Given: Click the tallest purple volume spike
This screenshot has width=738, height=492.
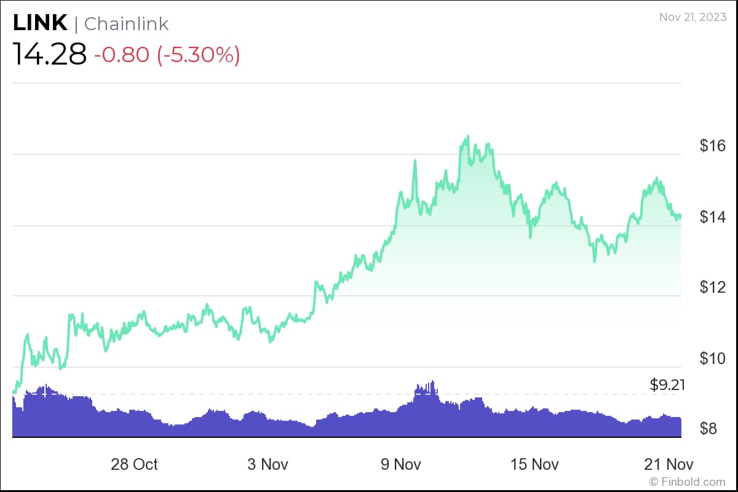Looking at the screenshot, I should pyautogui.click(x=433, y=382).
